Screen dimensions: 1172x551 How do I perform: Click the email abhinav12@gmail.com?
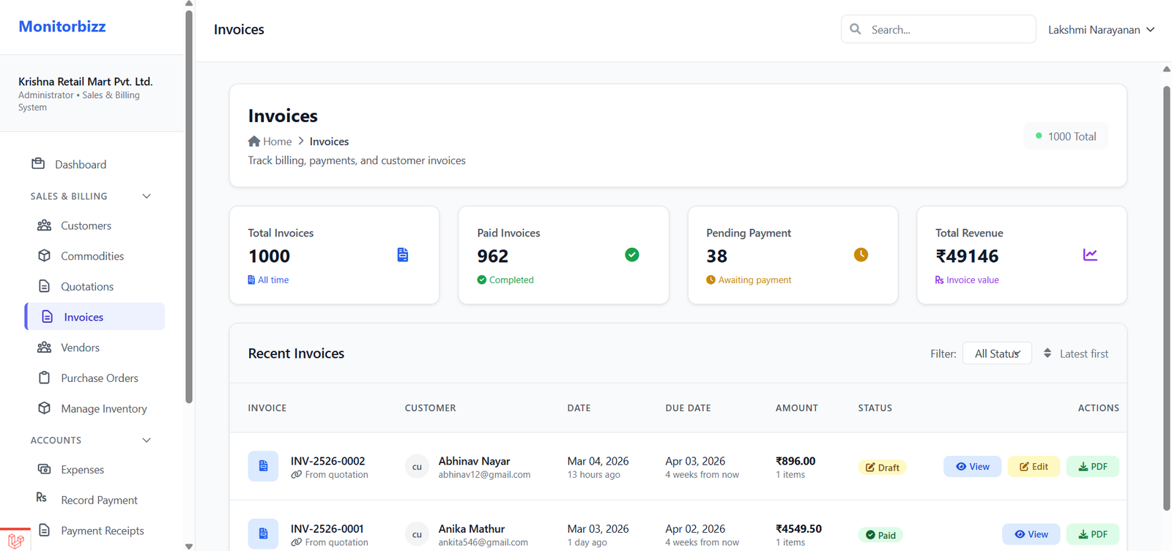[484, 475]
